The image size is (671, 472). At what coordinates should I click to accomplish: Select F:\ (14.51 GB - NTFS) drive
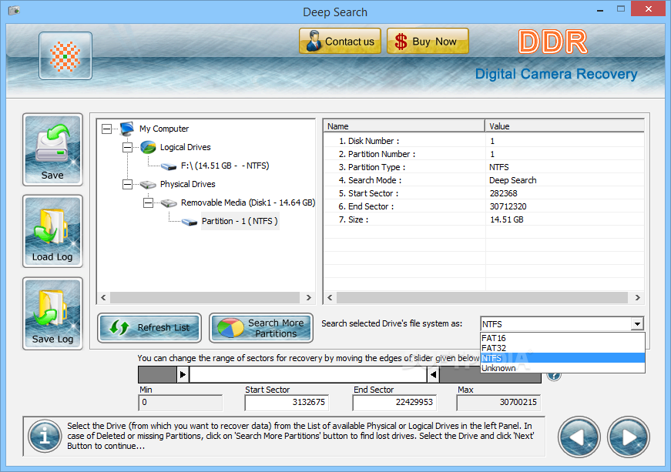(225, 166)
